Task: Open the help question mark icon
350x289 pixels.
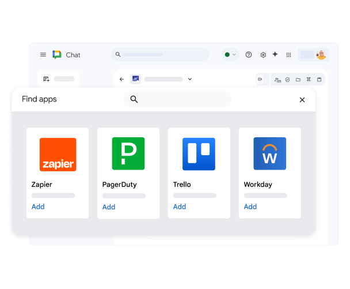Action: pyautogui.click(x=249, y=55)
